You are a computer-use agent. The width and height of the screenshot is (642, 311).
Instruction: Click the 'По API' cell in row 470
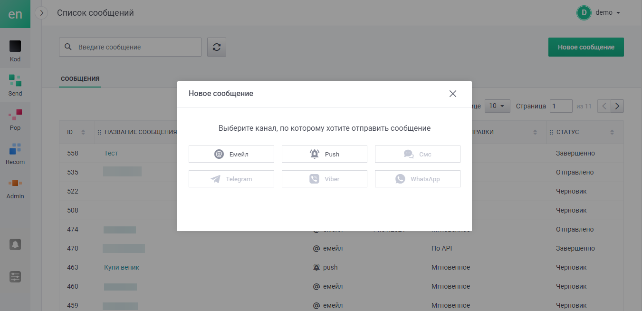coord(441,248)
